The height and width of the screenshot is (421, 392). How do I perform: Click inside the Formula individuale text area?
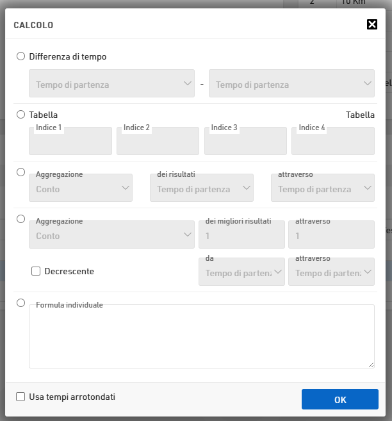pyautogui.click(x=202, y=338)
